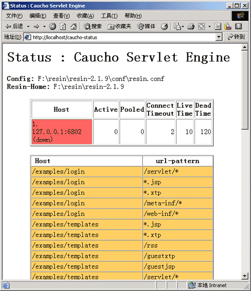The image size is (251, 291).
Task: Open the Search (搜索) pane
Action: (92, 27)
